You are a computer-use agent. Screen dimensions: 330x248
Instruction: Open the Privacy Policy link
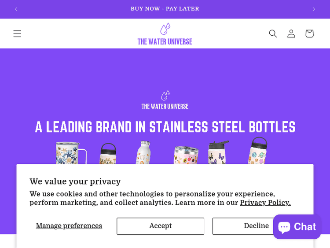pyautogui.click(x=265, y=203)
